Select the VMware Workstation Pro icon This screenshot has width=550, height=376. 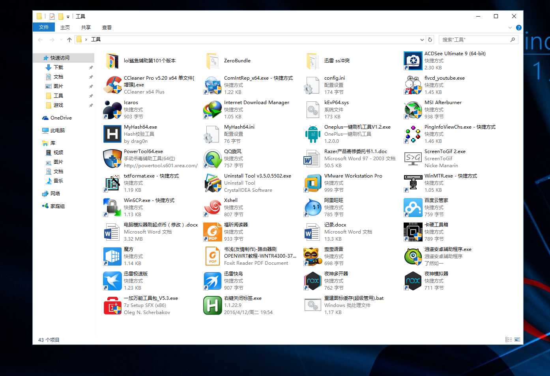(313, 183)
